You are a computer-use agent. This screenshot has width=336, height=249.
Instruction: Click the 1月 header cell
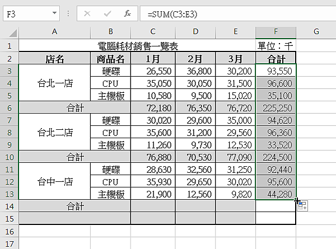(x=153, y=58)
